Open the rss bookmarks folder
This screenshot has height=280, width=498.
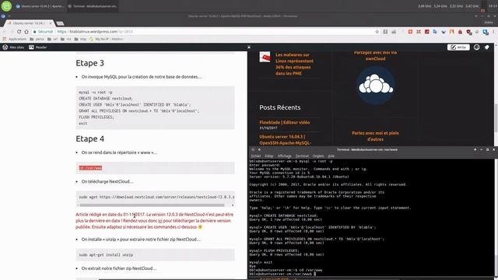[66, 39]
